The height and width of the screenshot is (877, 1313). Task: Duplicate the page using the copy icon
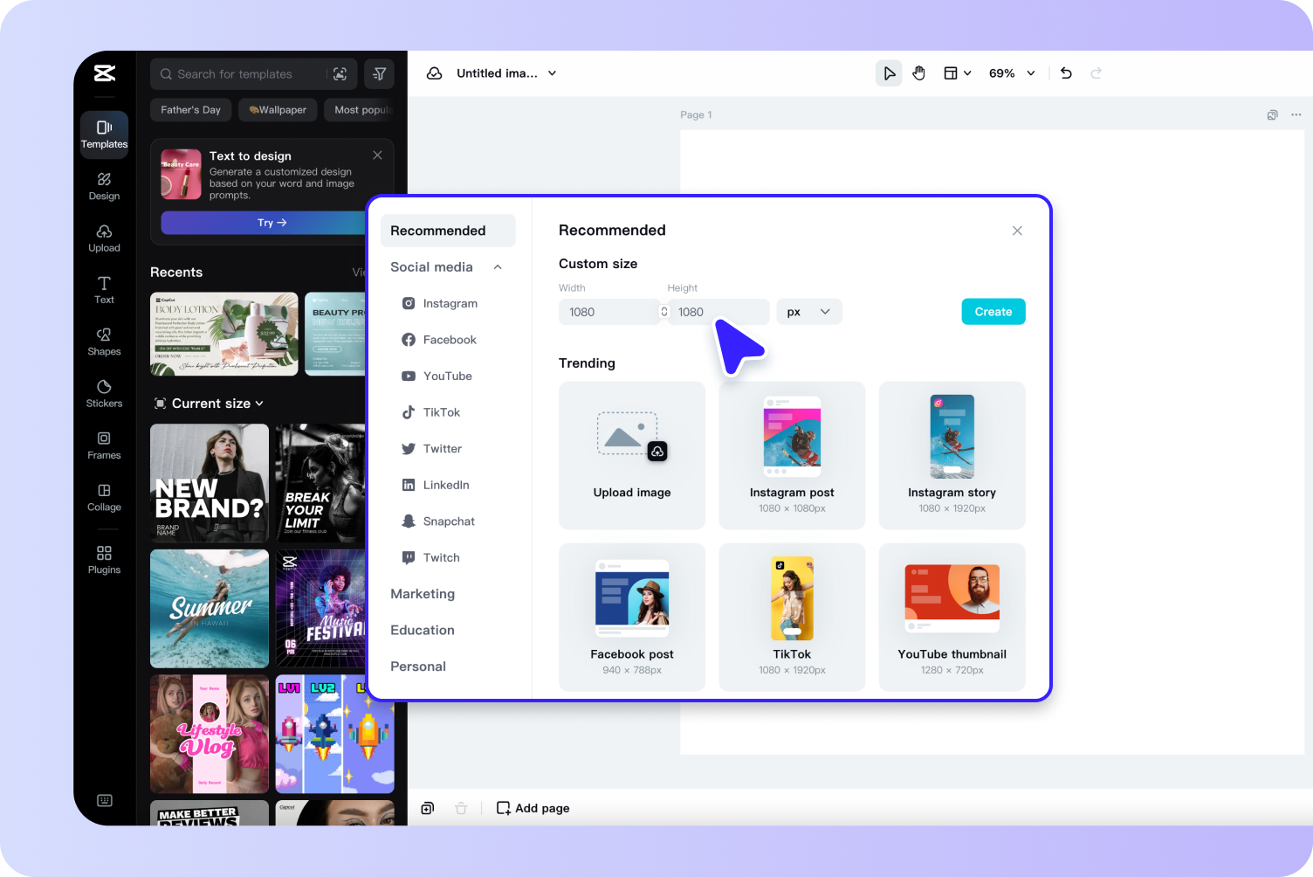coord(427,808)
